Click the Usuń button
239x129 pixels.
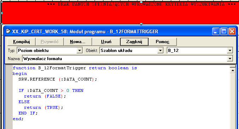pos(106,42)
